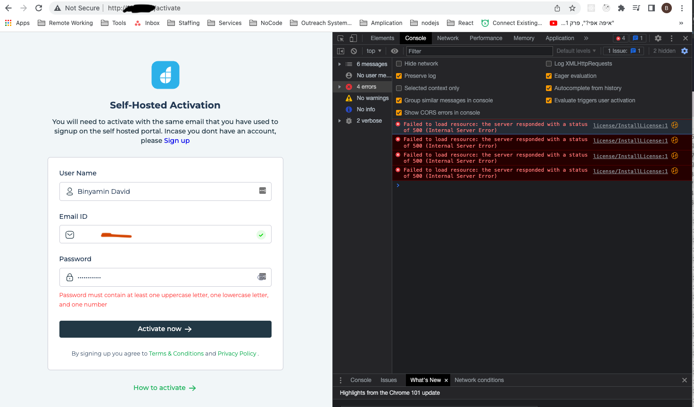Click the Sign up link

177,141
